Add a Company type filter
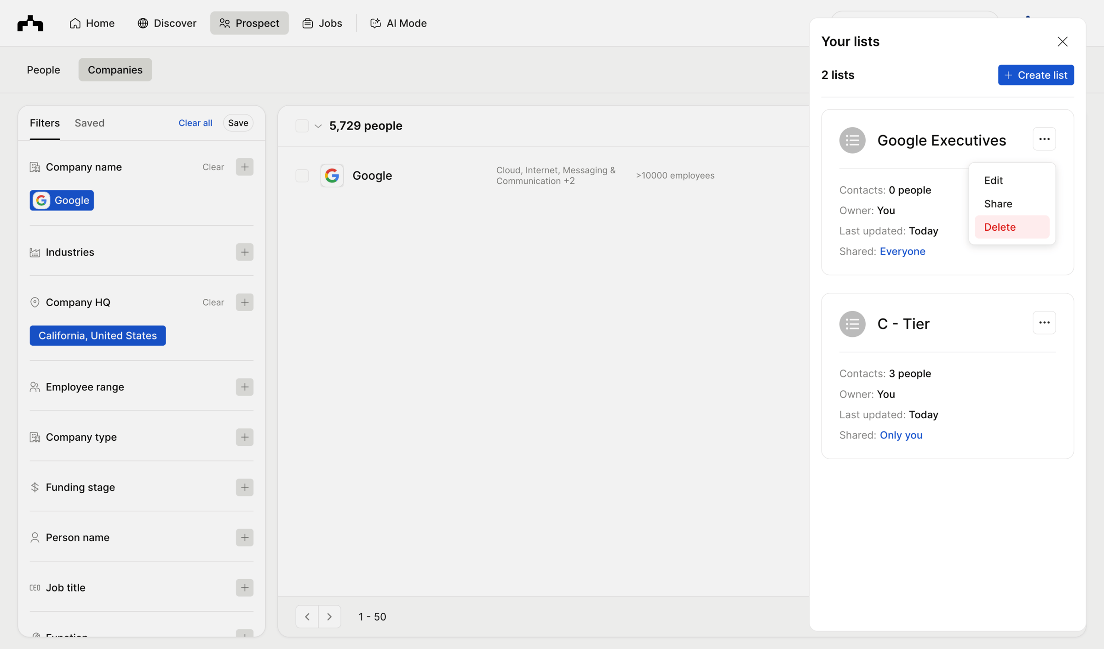This screenshot has width=1104, height=649. click(244, 437)
